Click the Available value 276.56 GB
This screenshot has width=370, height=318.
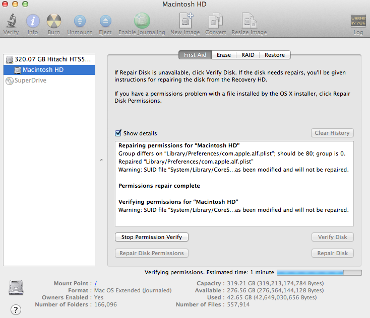click(275, 290)
